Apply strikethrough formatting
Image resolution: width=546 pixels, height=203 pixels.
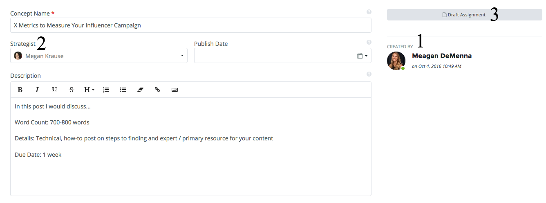72,90
